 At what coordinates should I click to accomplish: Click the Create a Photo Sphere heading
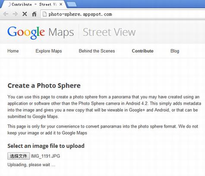44,85
